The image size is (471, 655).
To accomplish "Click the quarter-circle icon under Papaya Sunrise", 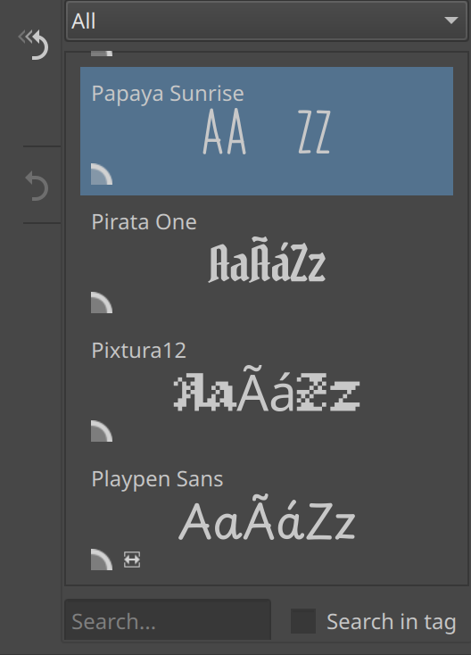I will (102, 174).
